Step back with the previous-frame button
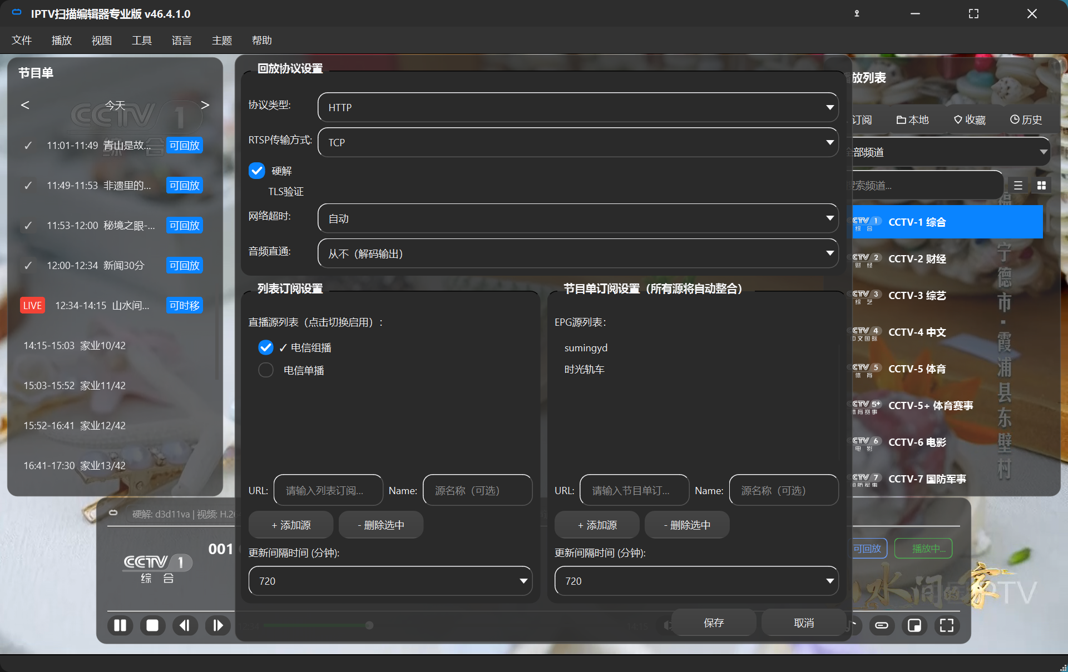Screen dimensions: 1068x672 [x=185, y=625]
